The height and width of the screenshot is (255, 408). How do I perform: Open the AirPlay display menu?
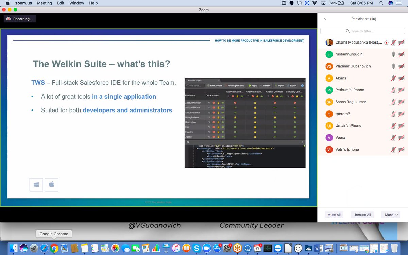323,3
